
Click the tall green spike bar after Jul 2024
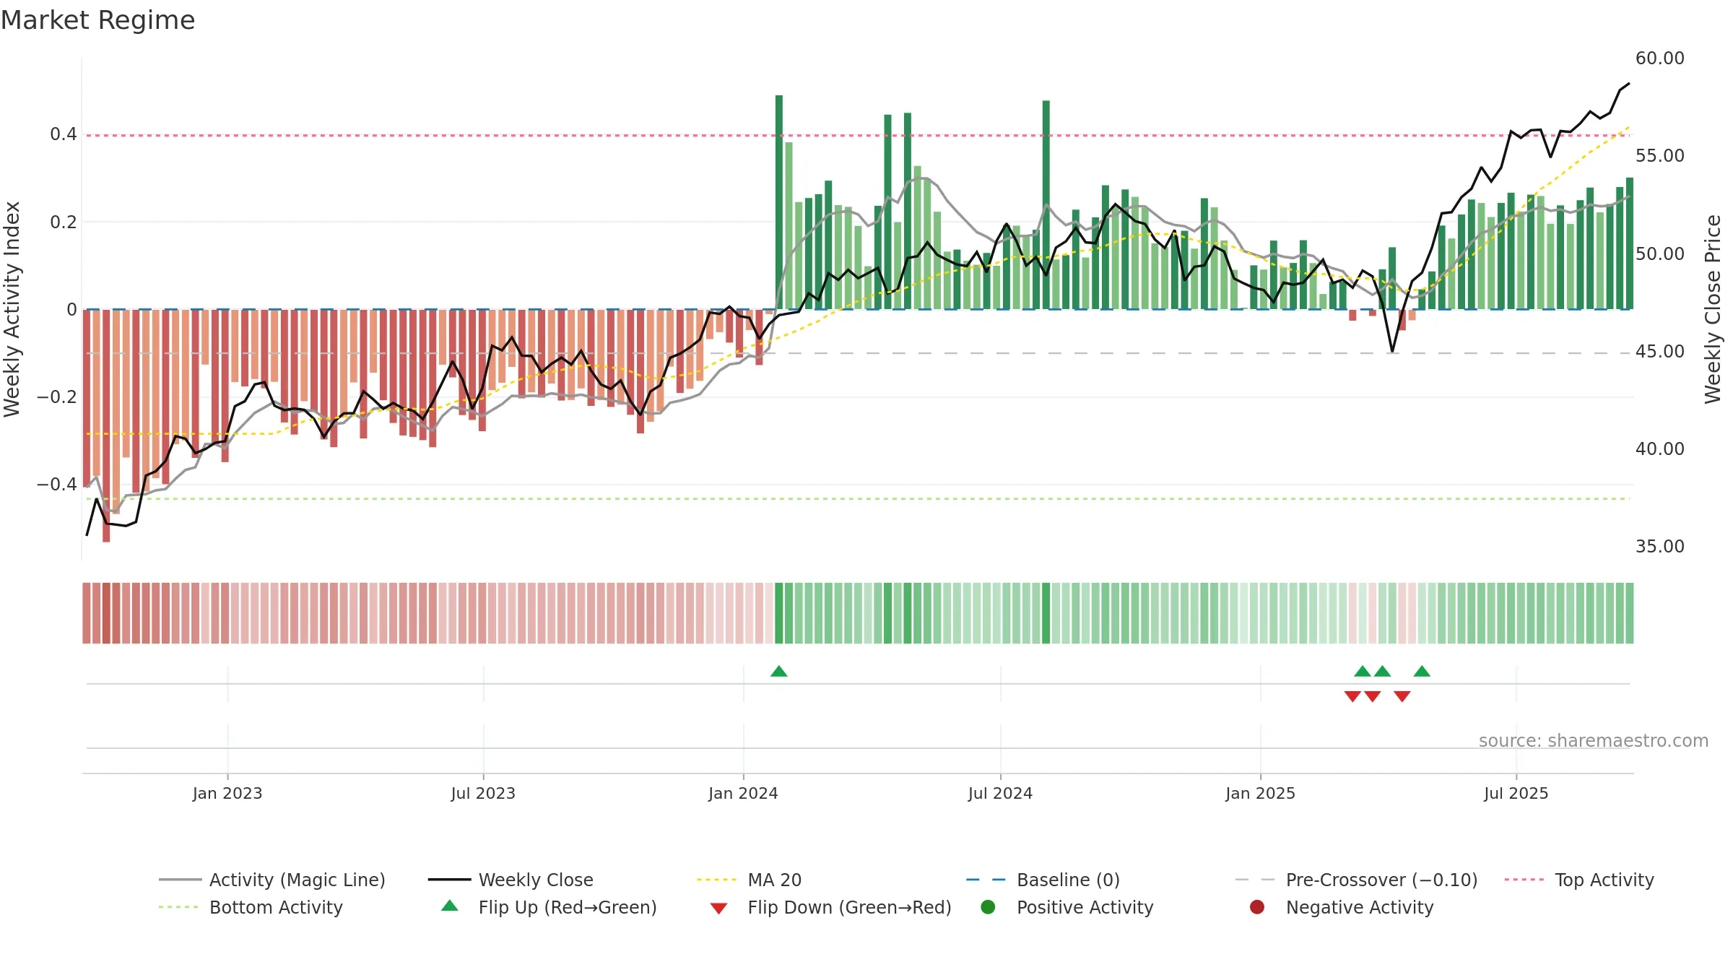point(1046,205)
